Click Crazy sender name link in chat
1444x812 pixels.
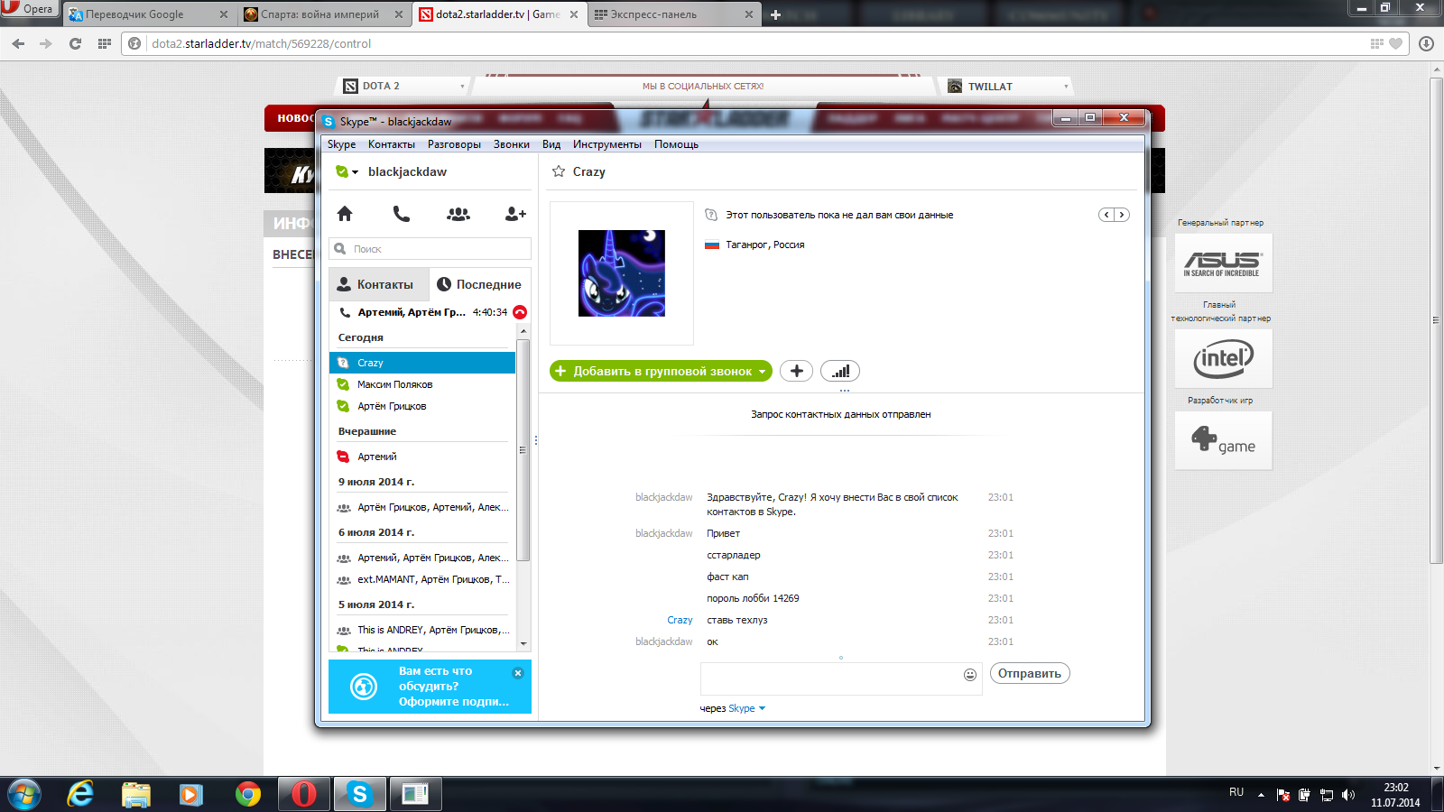click(x=680, y=620)
